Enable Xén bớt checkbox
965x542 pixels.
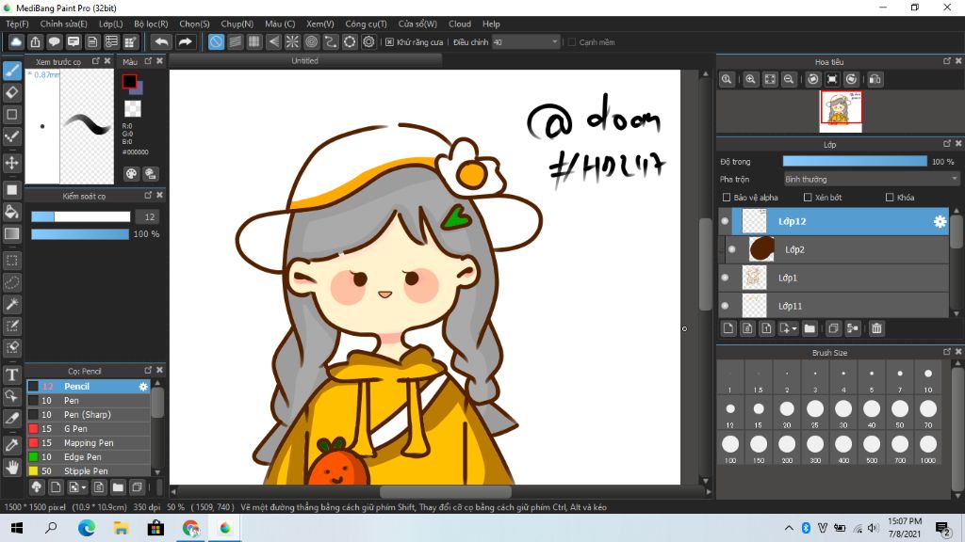(x=808, y=198)
